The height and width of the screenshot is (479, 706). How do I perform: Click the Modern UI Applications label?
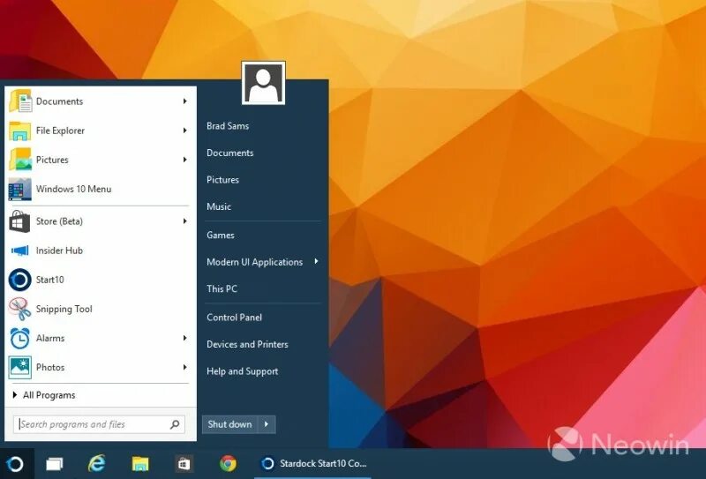(254, 262)
